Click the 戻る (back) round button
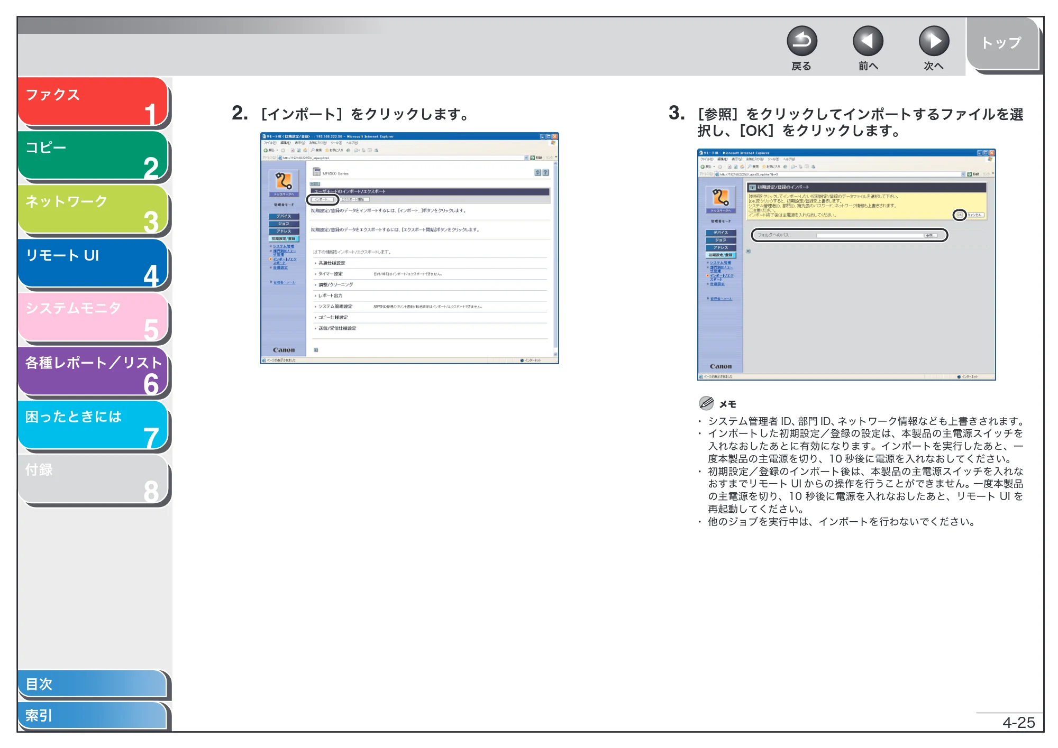This screenshot has width=1058, height=748. [x=801, y=41]
